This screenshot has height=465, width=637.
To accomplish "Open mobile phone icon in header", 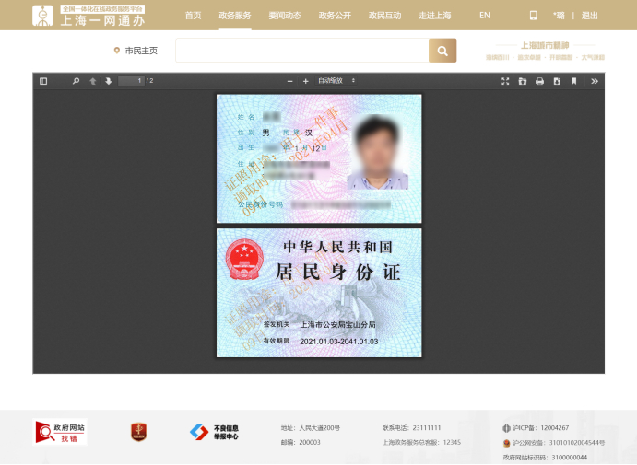I will coord(533,16).
